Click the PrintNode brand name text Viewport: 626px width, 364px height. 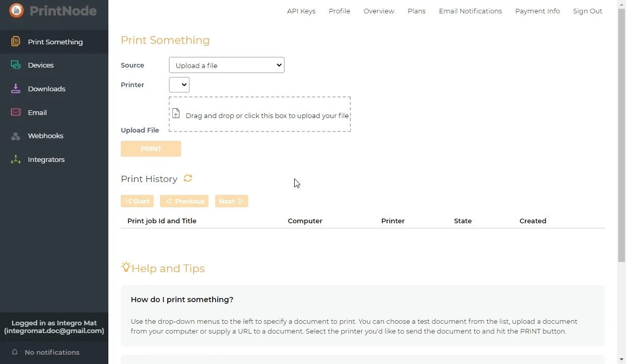pyautogui.click(x=63, y=10)
